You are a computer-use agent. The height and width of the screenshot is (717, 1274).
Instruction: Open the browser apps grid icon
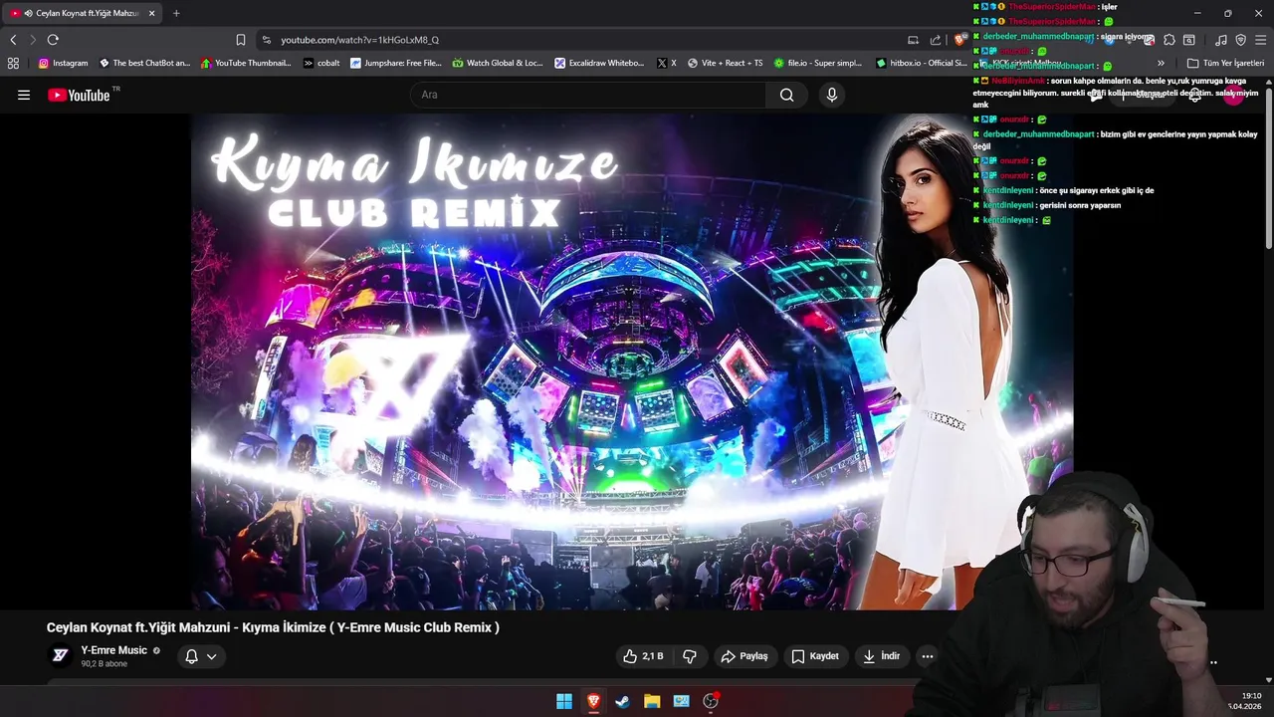click(13, 63)
